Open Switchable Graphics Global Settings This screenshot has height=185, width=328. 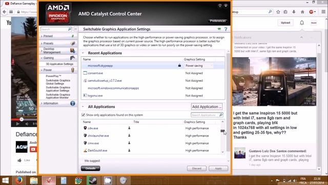pos(58,82)
